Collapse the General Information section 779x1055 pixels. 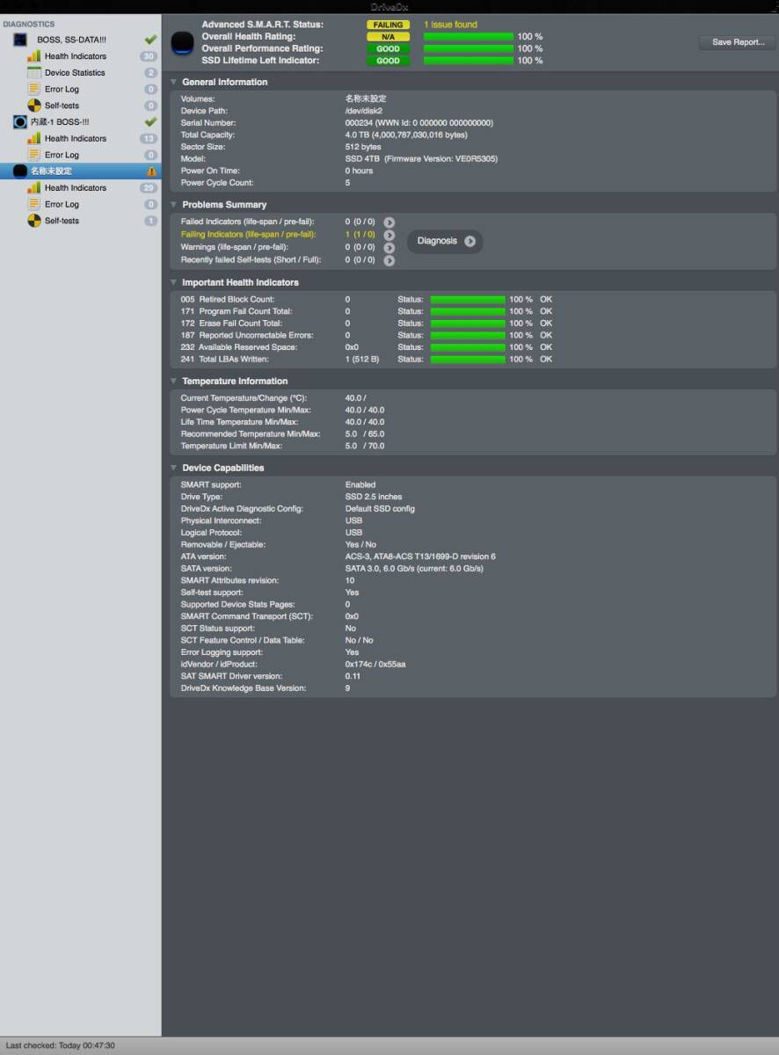click(x=174, y=82)
